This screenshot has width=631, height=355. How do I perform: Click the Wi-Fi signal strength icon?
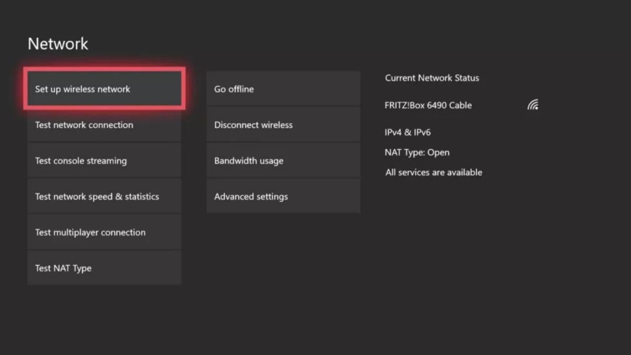coord(532,104)
